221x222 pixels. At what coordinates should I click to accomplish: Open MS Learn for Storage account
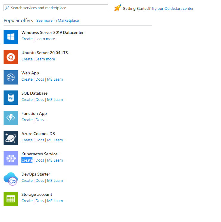click(55, 201)
